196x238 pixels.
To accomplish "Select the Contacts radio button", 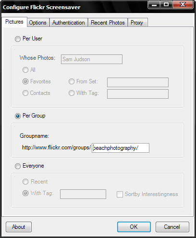I will [x=25, y=93].
